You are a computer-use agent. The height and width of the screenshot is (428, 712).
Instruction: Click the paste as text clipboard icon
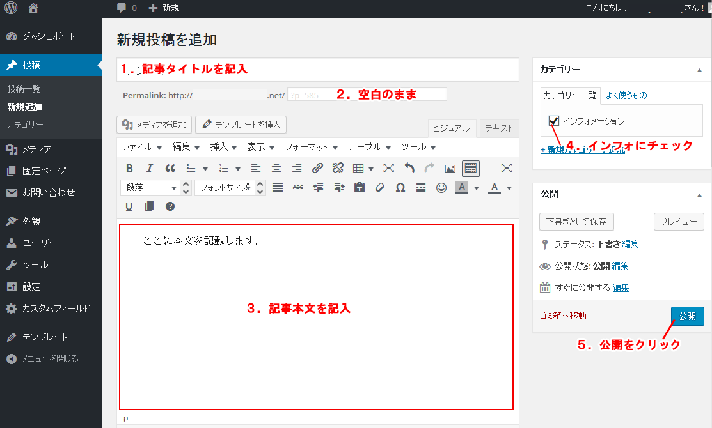coord(360,188)
